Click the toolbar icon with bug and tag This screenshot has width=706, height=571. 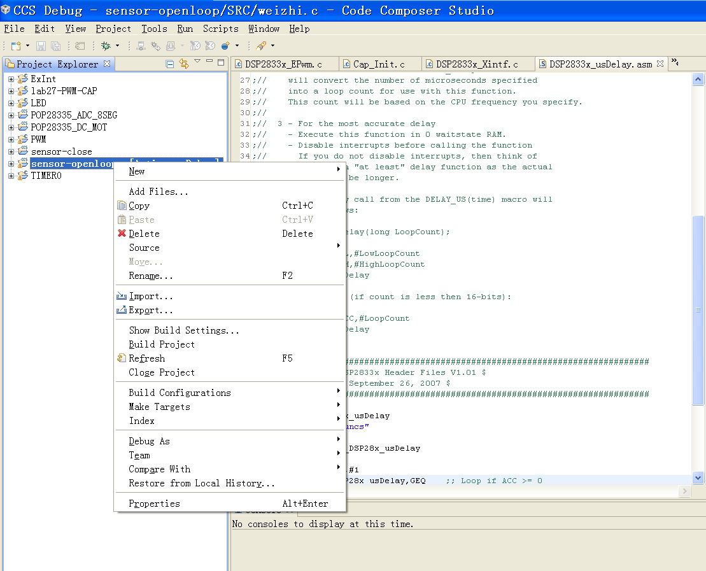(x=156, y=46)
